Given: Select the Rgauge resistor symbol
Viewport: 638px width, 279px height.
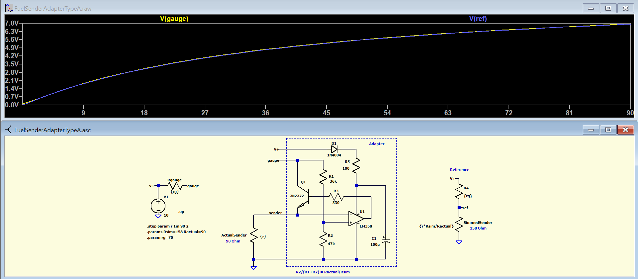Looking at the screenshot, I should [x=174, y=186].
